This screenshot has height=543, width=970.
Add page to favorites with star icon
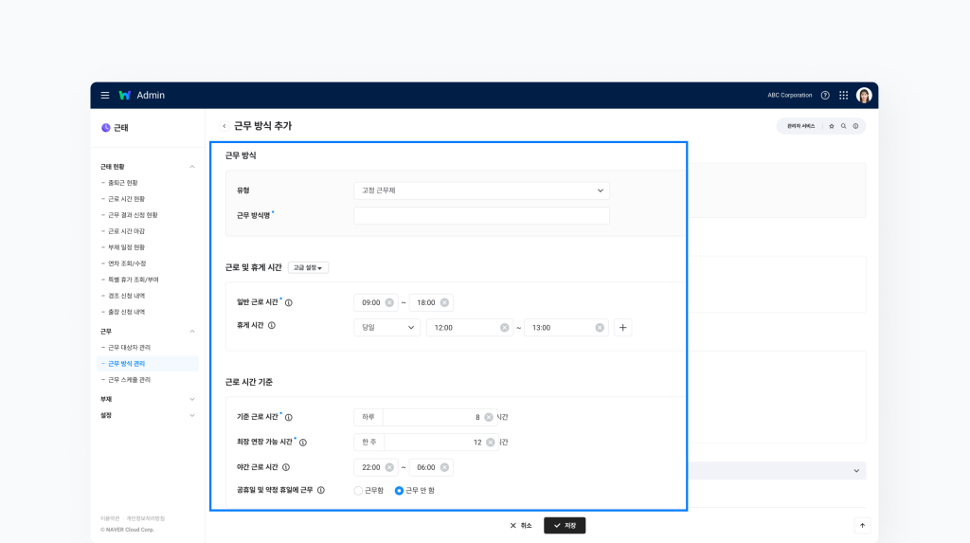(832, 126)
